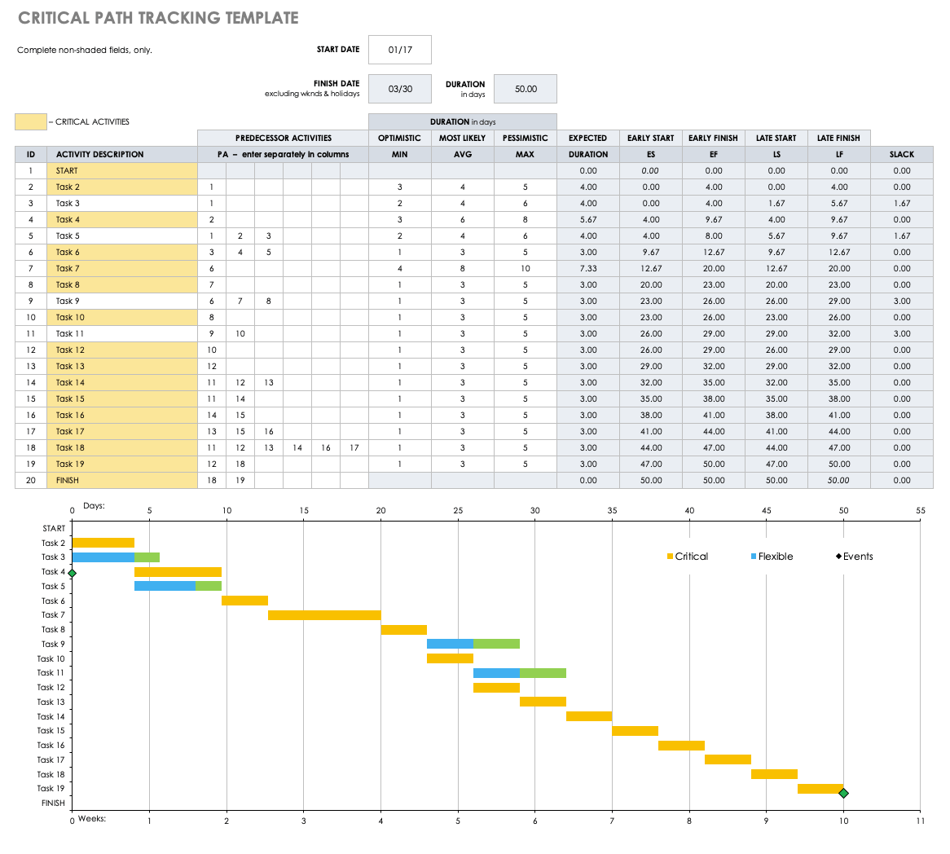Click the EARLY START header cell
Screen dimensions: 950x854
[x=650, y=138]
